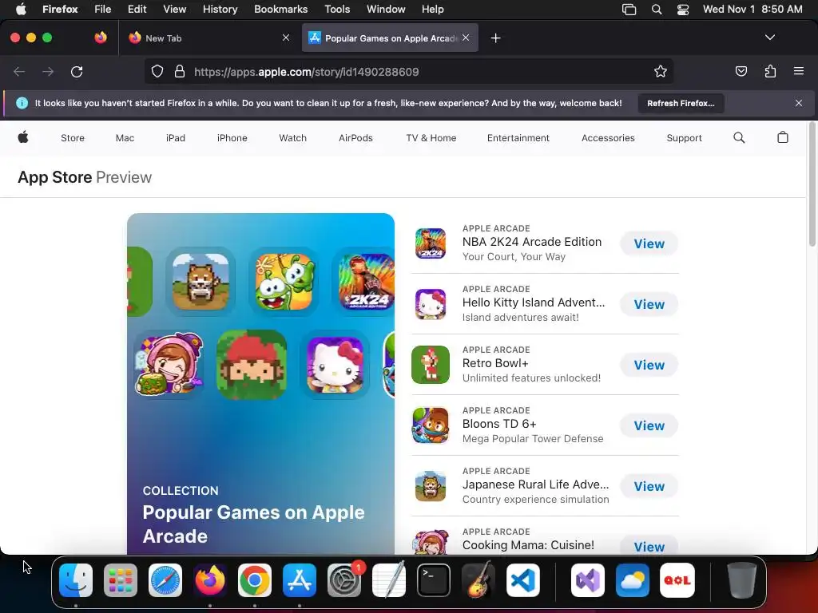
Task: Click the forward navigation arrow
Action: pos(48,71)
